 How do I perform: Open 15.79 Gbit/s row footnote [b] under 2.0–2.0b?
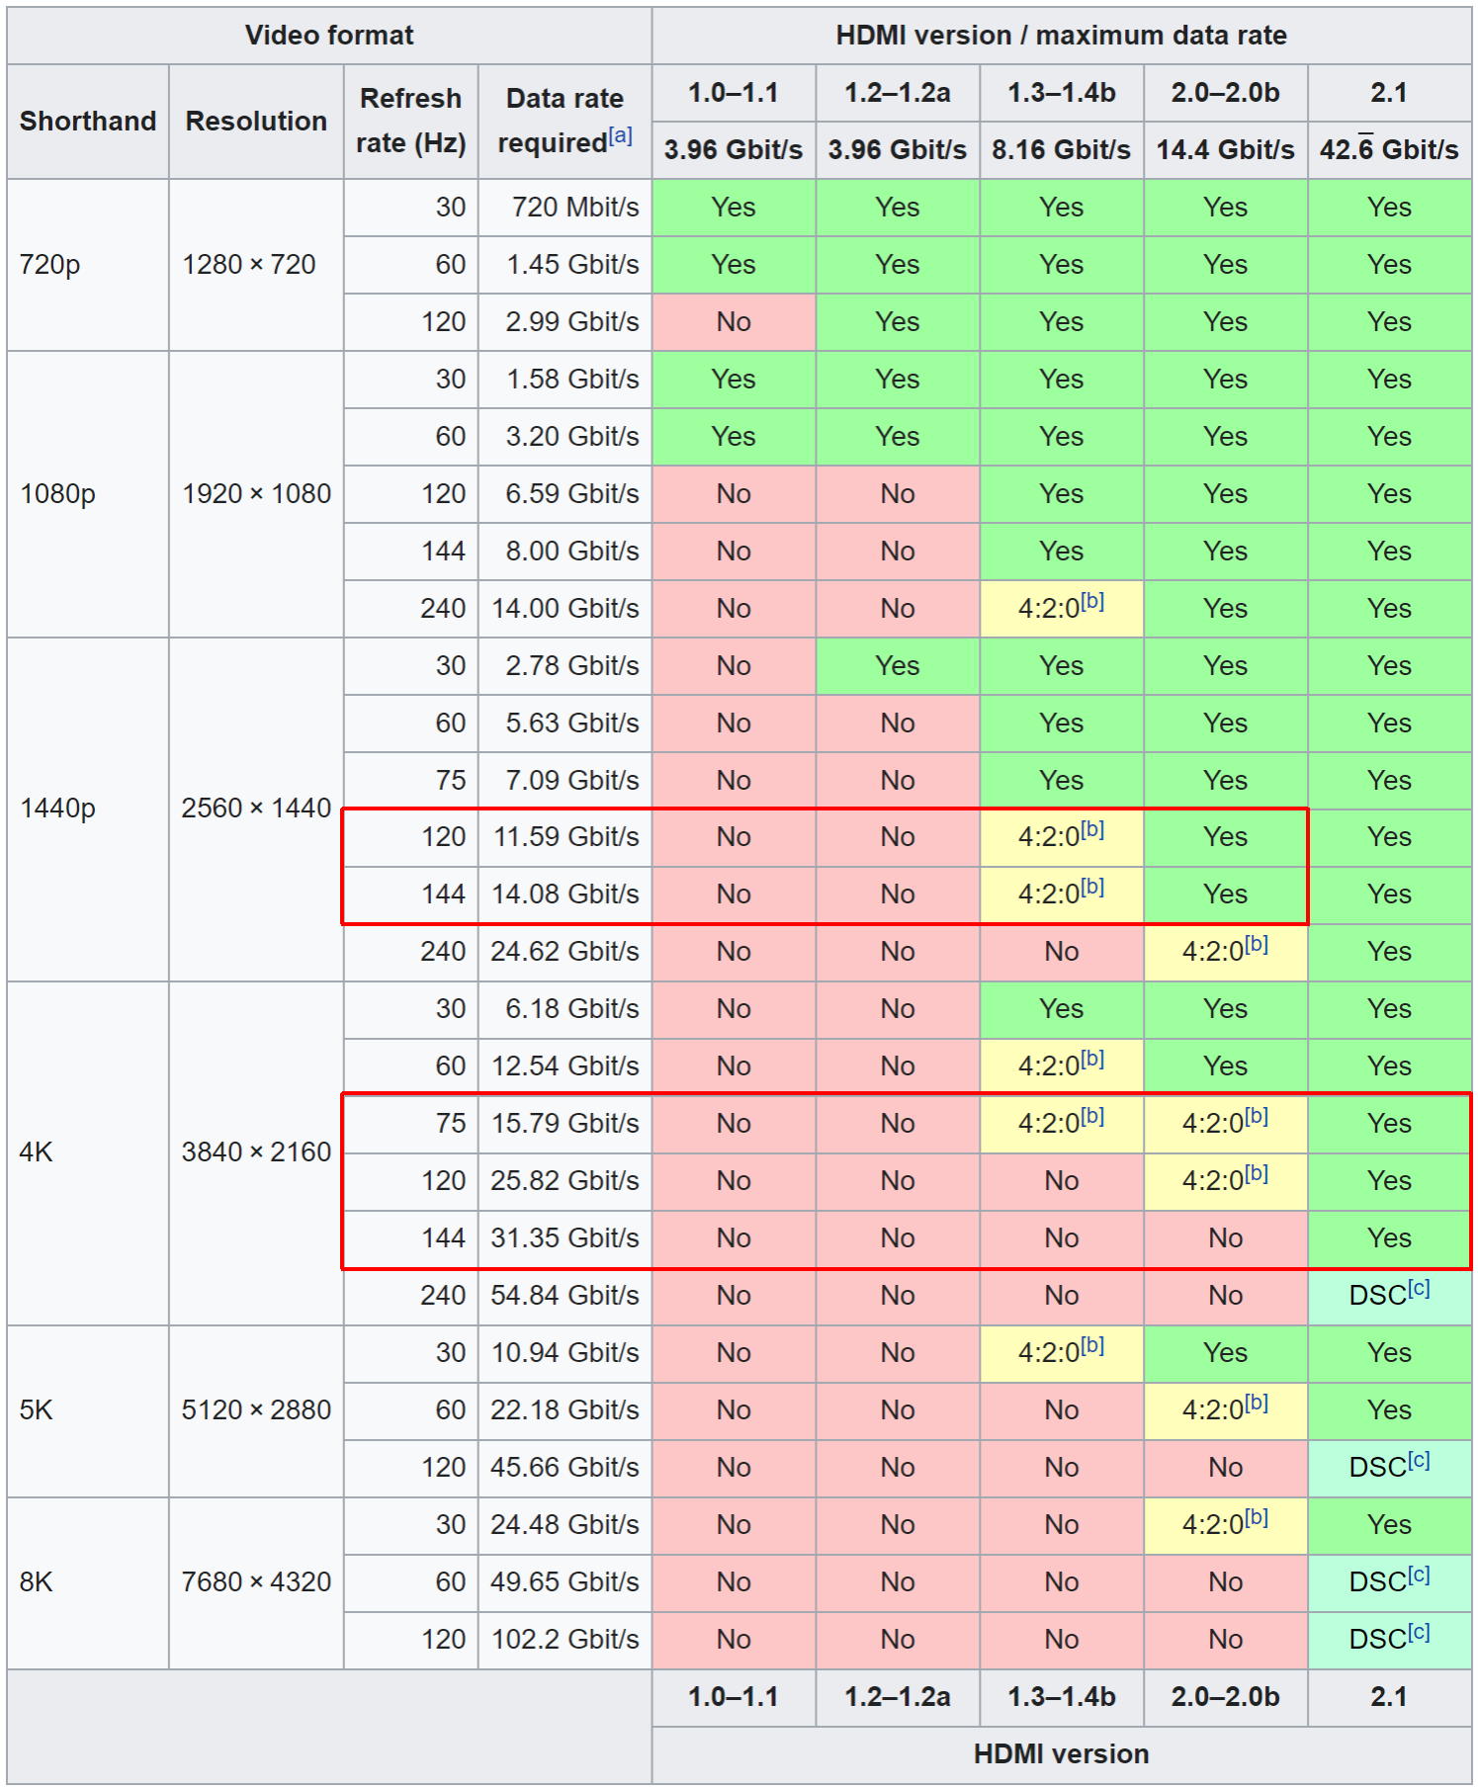[1256, 1116]
